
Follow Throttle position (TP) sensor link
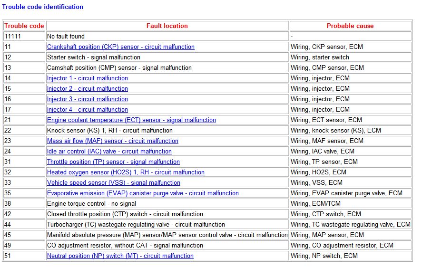coord(113,162)
